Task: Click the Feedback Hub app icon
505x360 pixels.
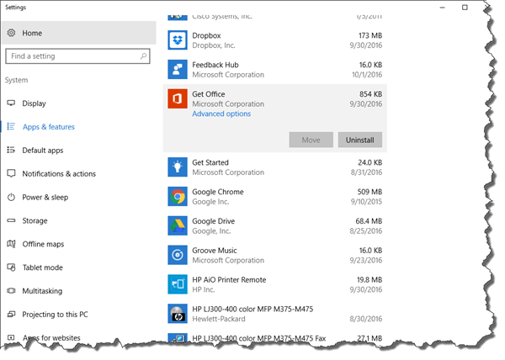Action: [x=177, y=70]
